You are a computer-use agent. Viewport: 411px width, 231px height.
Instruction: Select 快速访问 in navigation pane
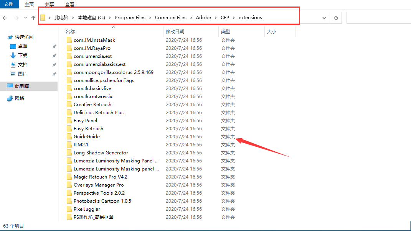click(24, 37)
